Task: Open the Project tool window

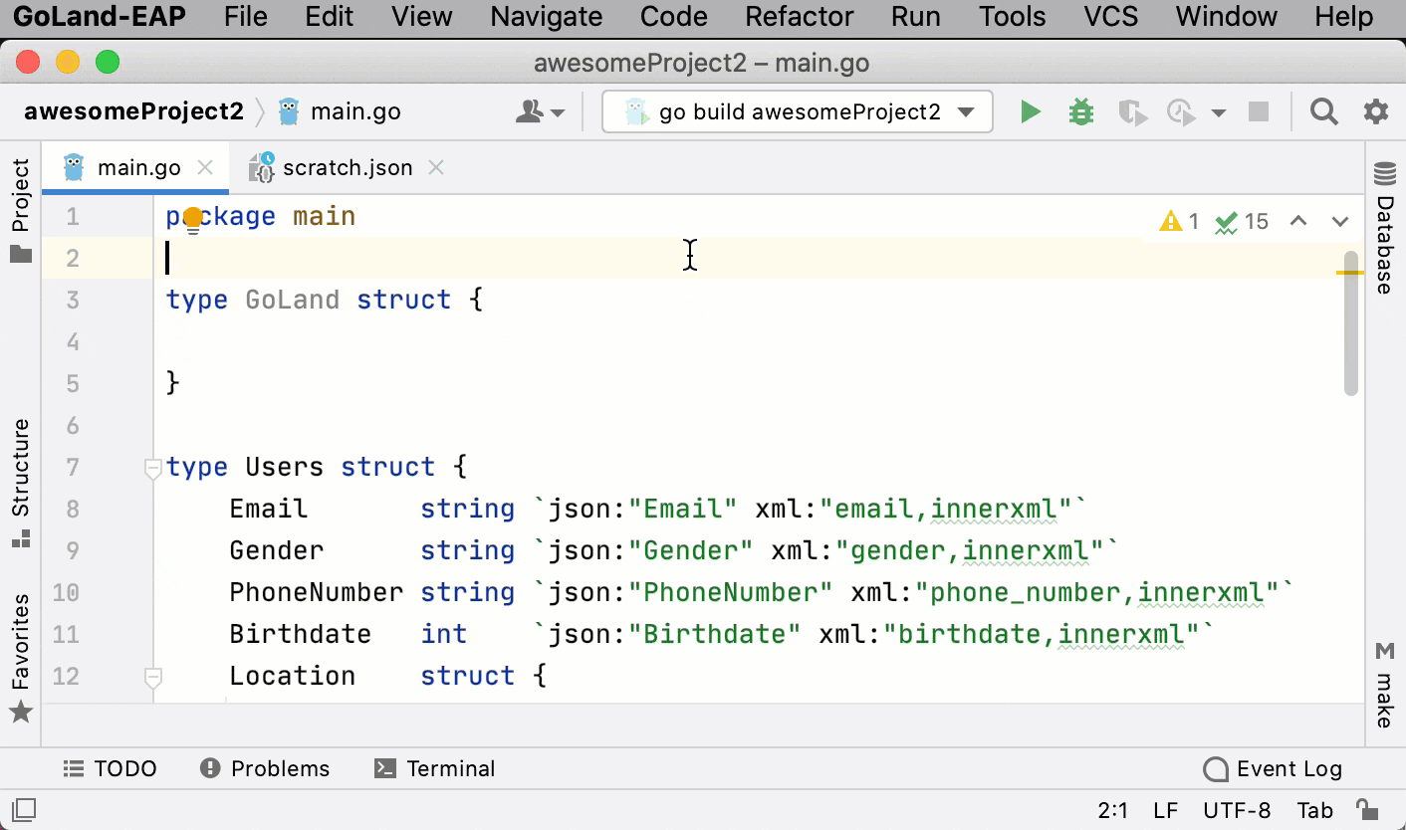Action: [x=21, y=210]
